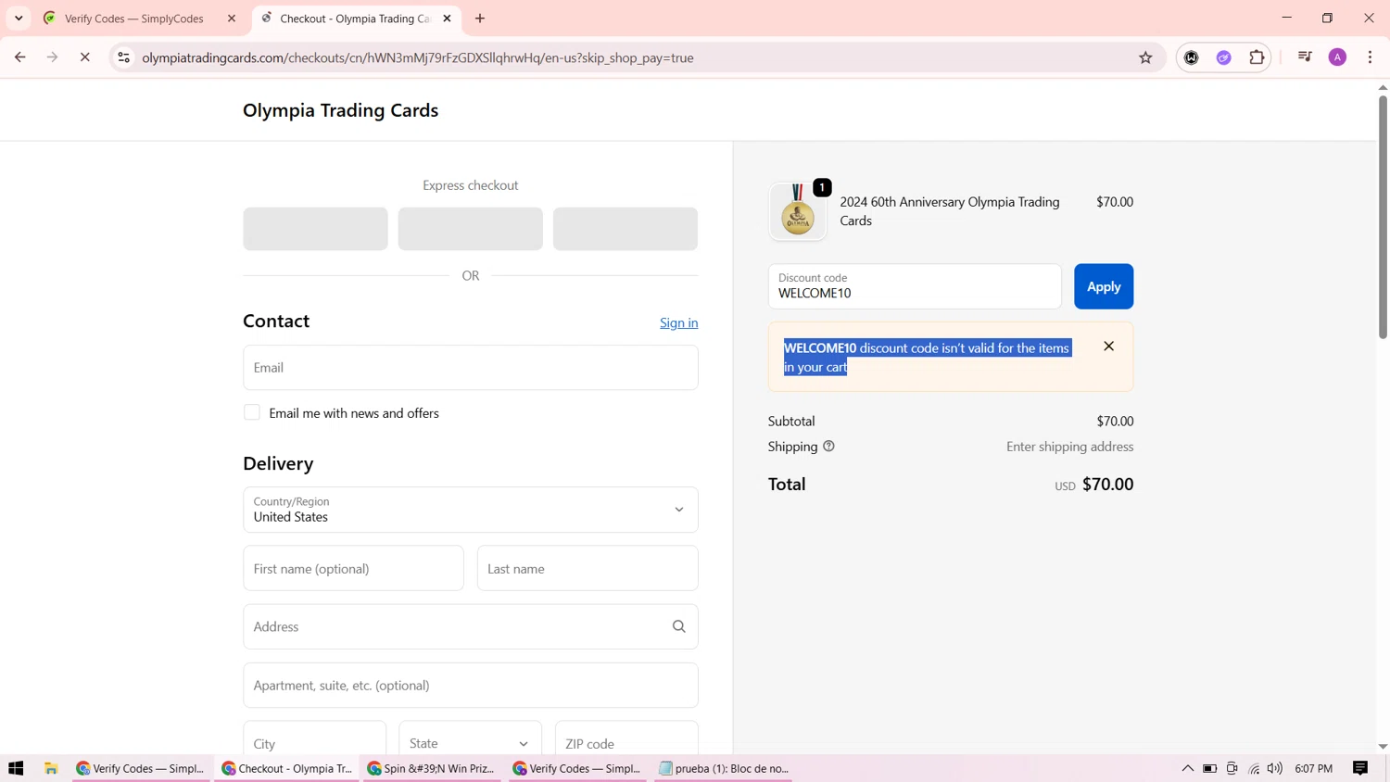Click the forward navigation arrow
The height and width of the screenshot is (782, 1390).
52,57
